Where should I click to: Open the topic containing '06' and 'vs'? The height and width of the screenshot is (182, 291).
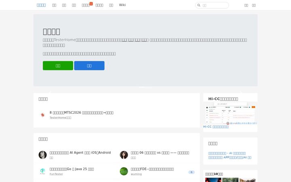pyautogui.click(x=160, y=152)
